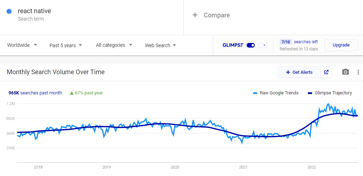The height and width of the screenshot is (176, 363).
Task: Click the react native search term
Action: pyautogui.click(x=34, y=11)
